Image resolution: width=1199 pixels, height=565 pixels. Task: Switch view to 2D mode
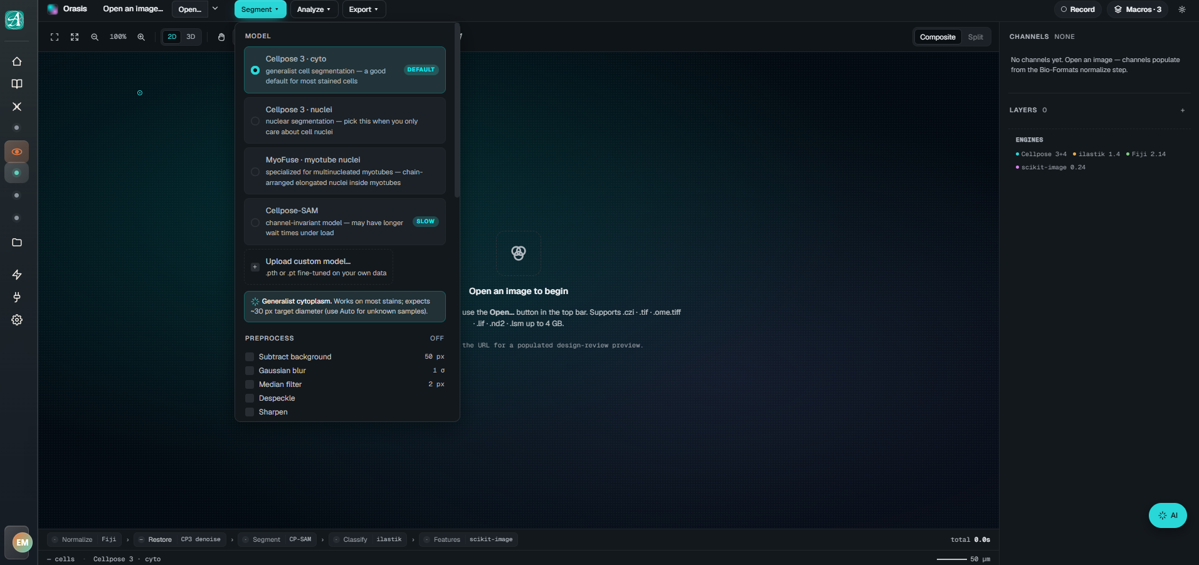pos(172,37)
